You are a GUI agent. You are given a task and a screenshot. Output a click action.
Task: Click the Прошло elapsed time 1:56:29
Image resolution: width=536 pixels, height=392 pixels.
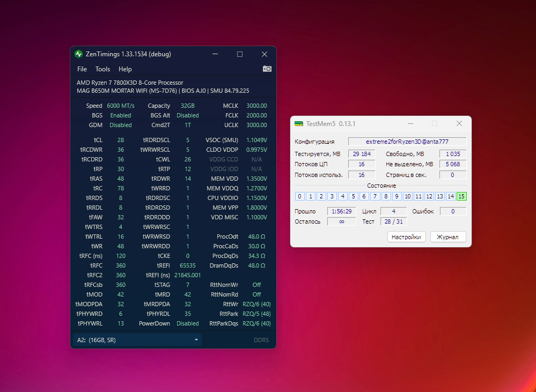(341, 211)
